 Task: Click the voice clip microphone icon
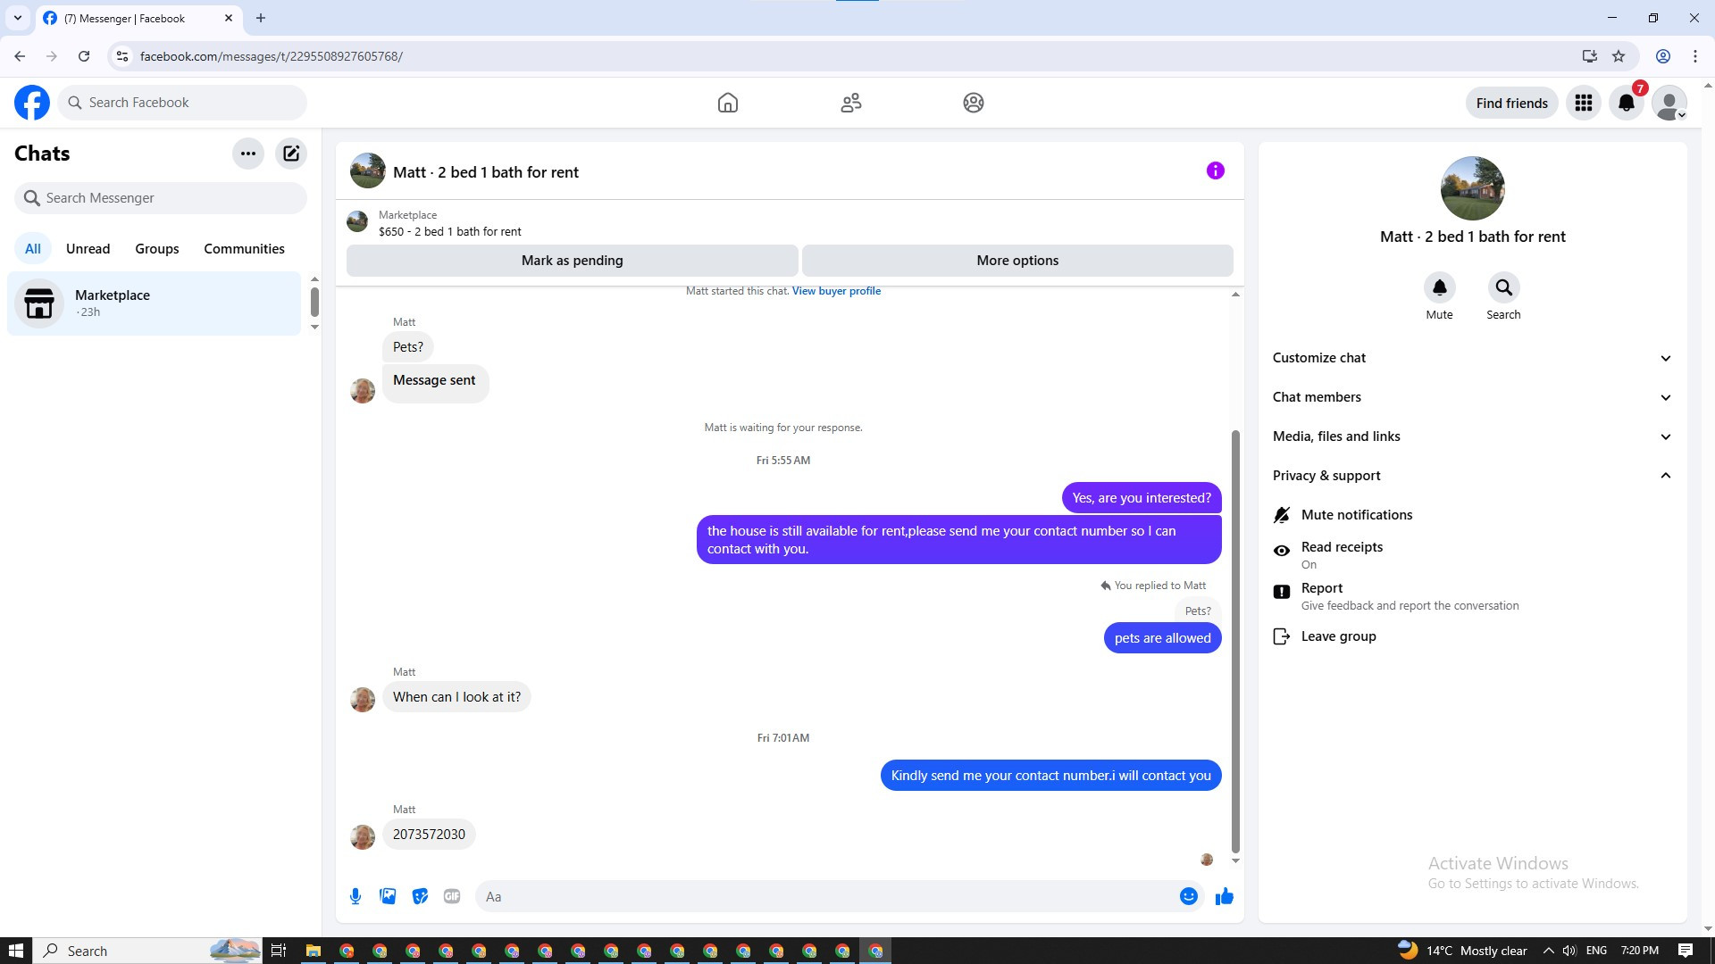356,896
